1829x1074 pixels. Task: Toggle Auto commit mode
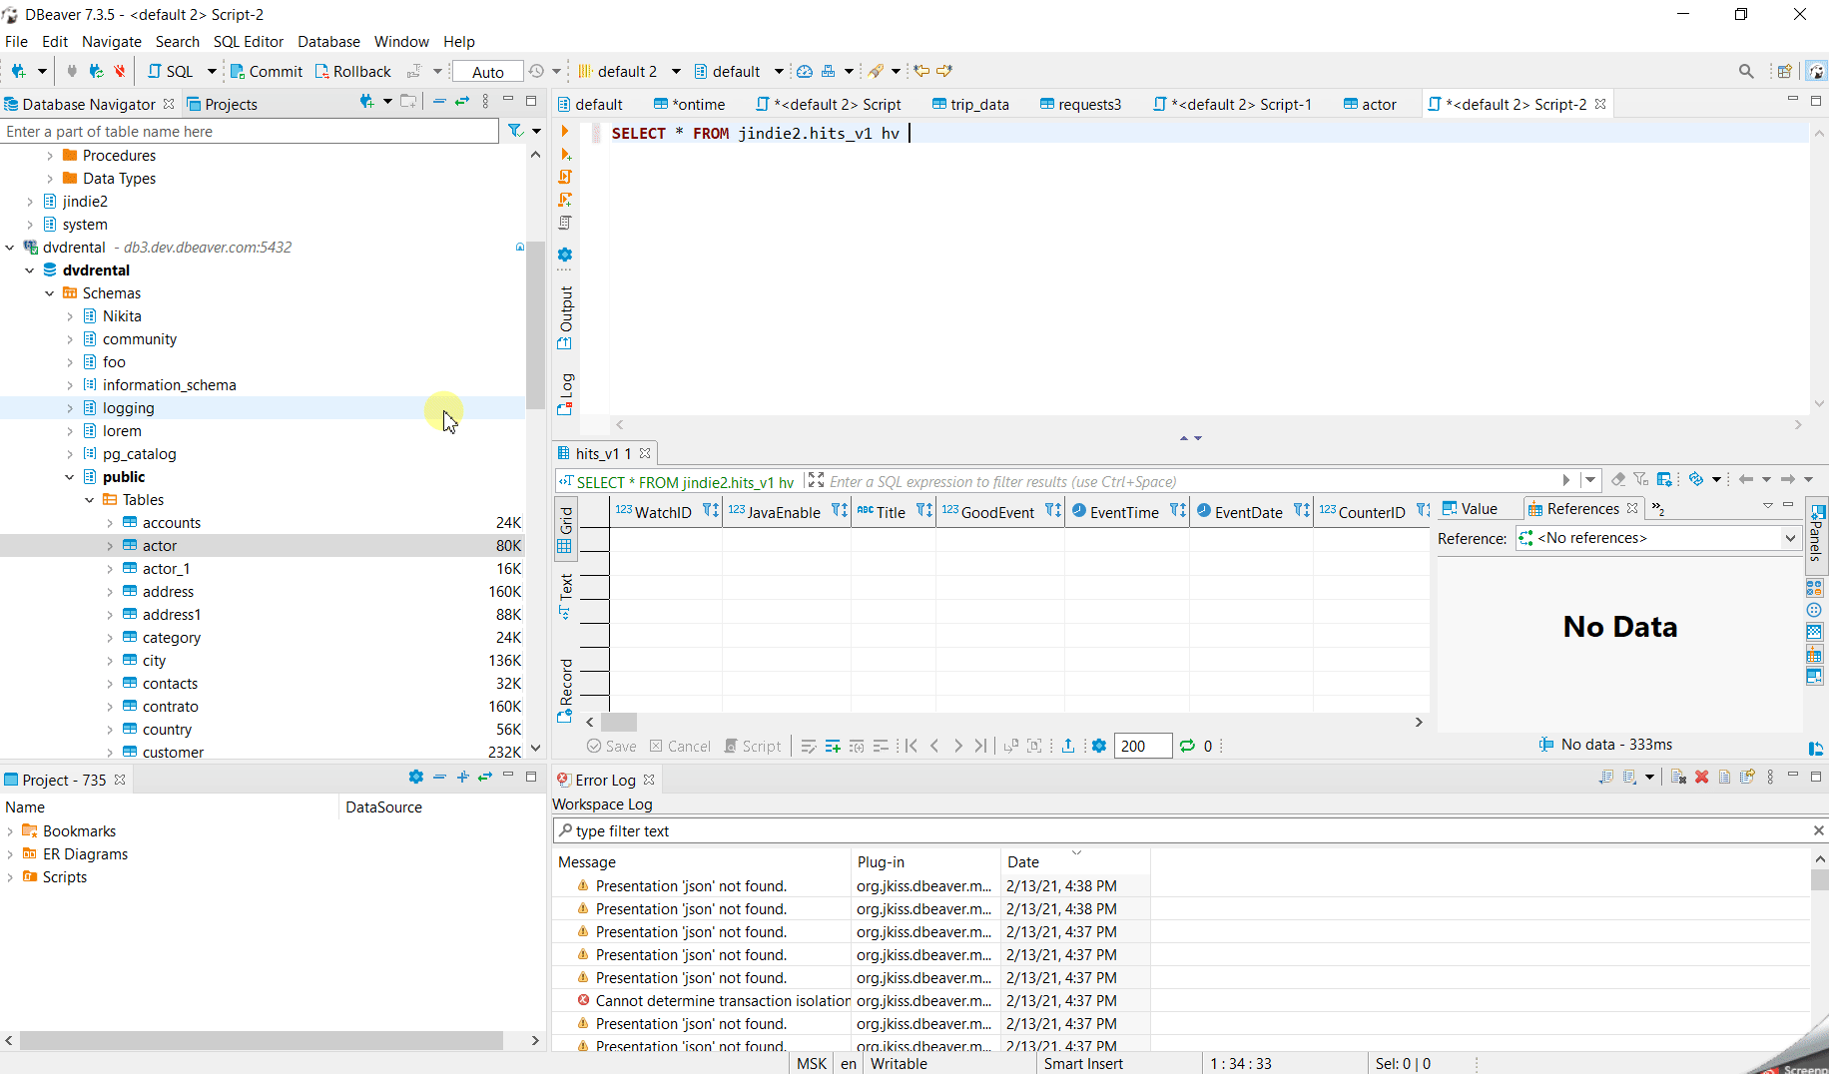pos(486,71)
